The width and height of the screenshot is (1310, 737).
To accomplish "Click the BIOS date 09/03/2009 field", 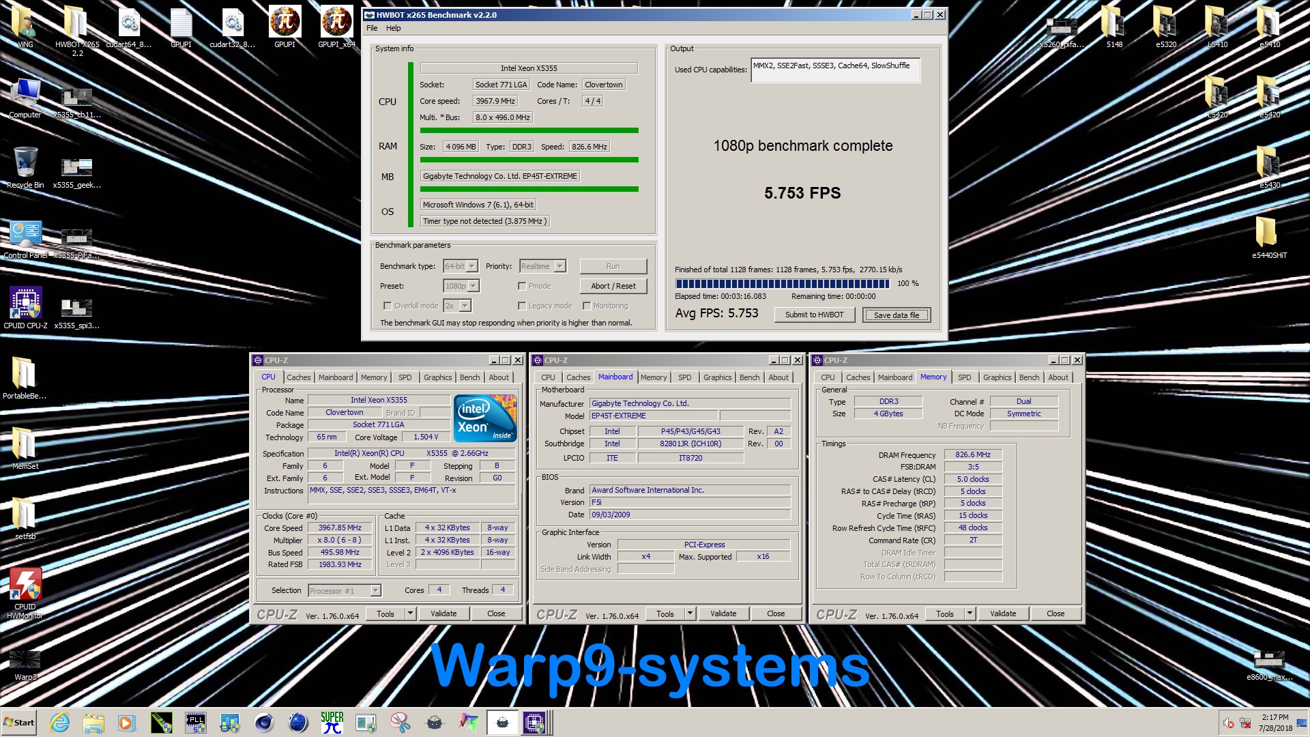I will pos(690,515).
